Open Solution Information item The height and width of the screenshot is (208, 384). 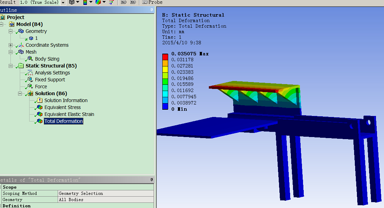tap(66, 100)
